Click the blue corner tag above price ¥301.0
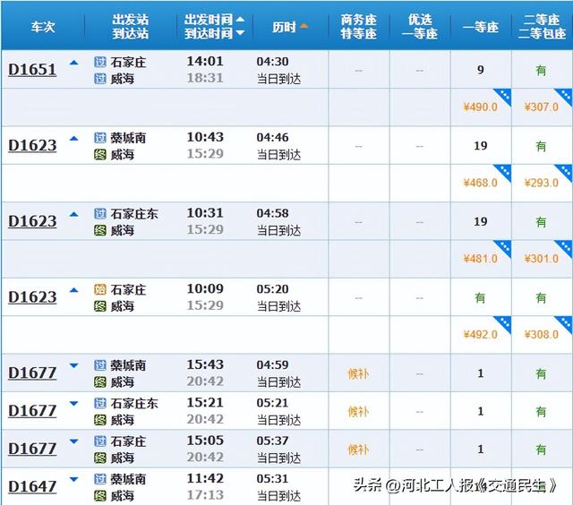Viewport: 573px width, 505px height. pos(565,246)
